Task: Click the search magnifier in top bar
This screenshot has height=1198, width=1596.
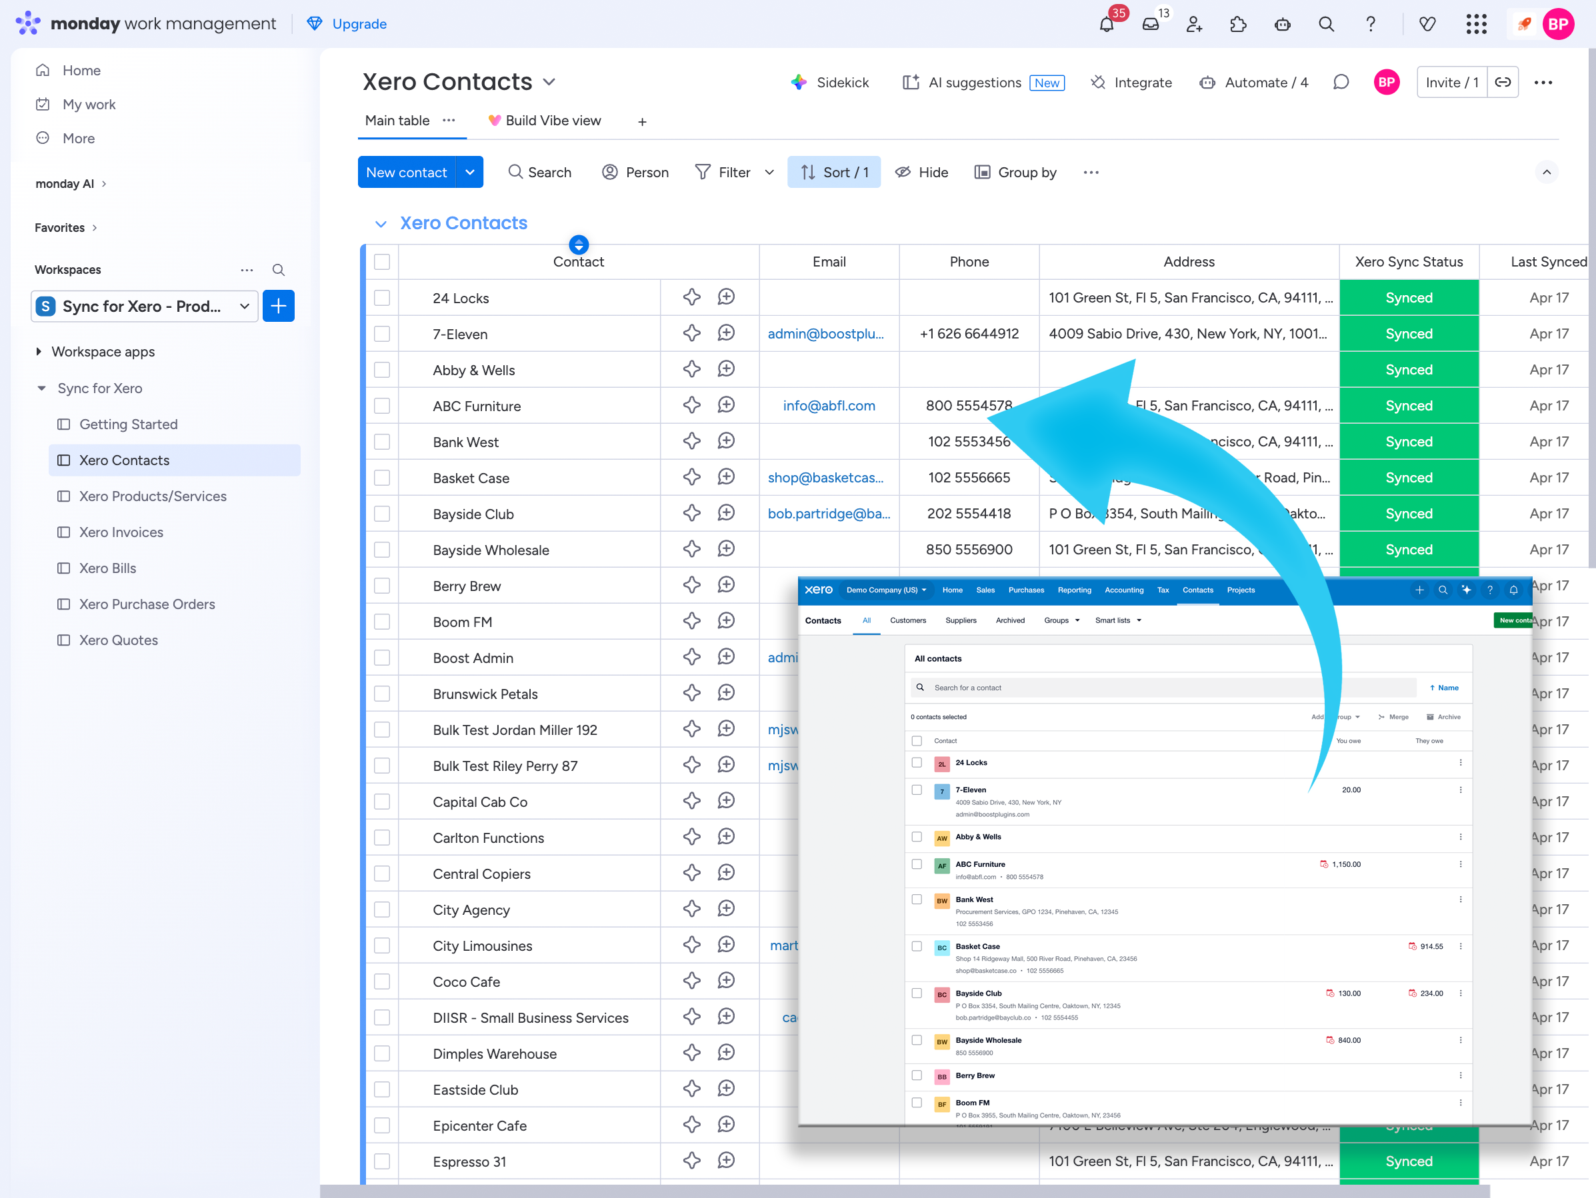Action: pyautogui.click(x=1326, y=25)
